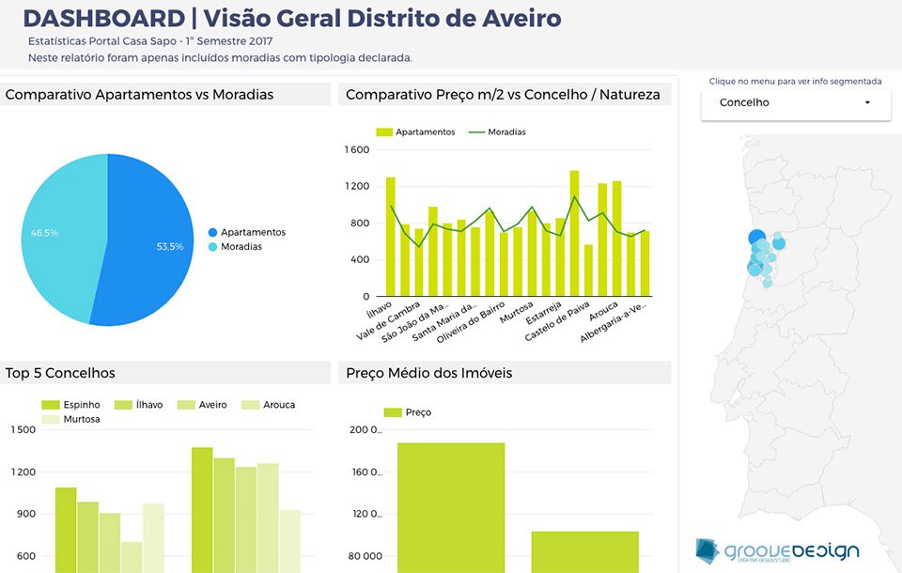Select the Moradias pie legend dot
The width and height of the screenshot is (902, 573).
[x=212, y=247]
